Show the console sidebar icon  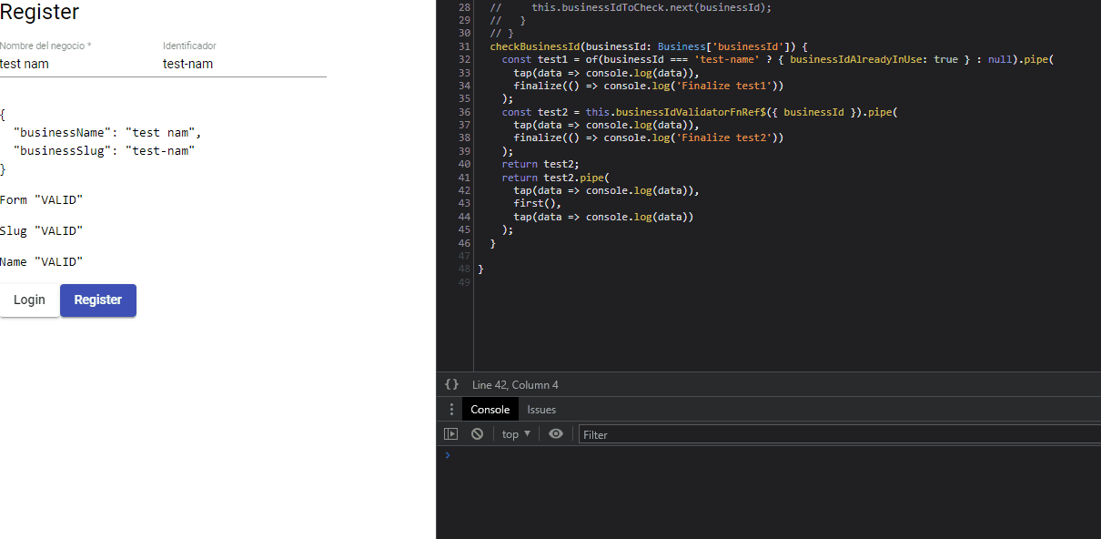tap(451, 433)
